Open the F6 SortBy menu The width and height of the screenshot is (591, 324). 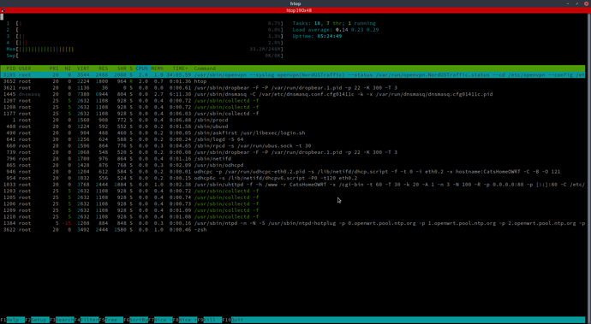pos(135,320)
